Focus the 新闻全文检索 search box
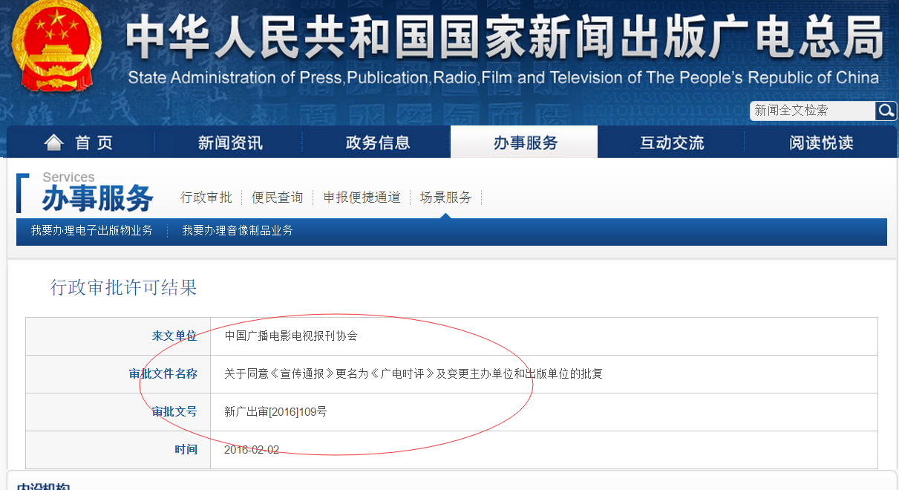899x490 pixels. (x=813, y=111)
